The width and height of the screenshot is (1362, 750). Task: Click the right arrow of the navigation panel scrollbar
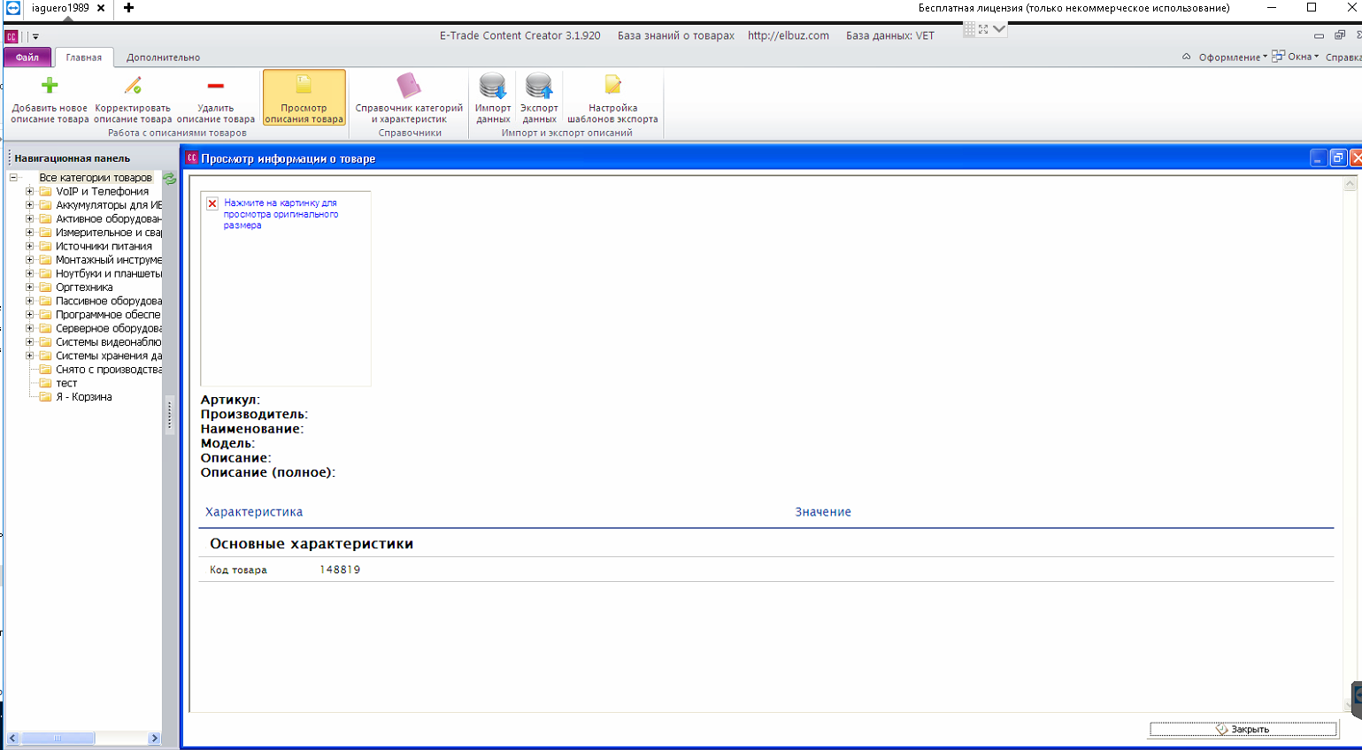point(155,738)
